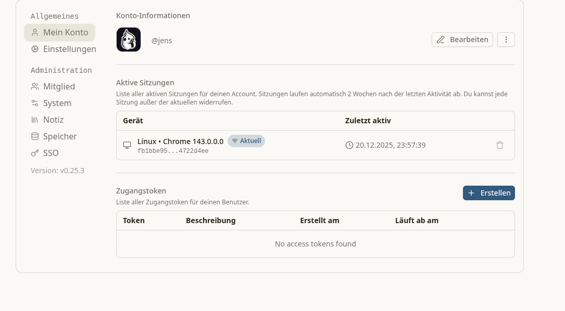The height and width of the screenshot is (311, 565).
Task: Open the Mein Konto sidebar page
Action: pyautogui.click(x=59, y=32)
